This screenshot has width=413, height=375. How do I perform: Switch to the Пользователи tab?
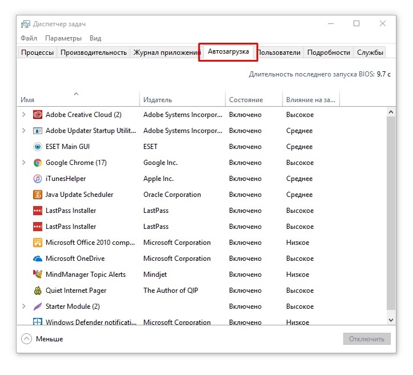pyautogui.click(x=279, y=53)
